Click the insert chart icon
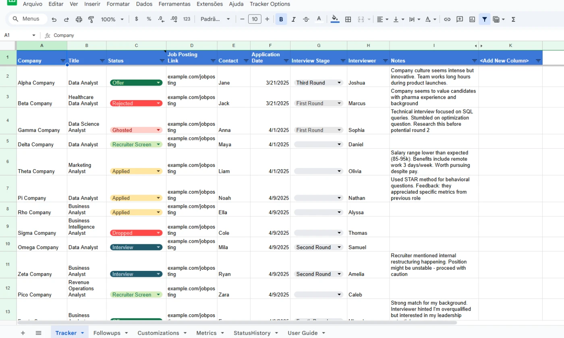 coord(472,19)
